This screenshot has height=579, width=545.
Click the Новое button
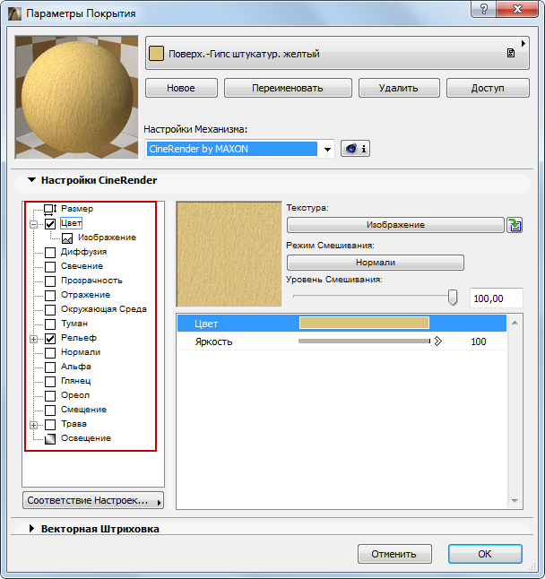pos(181,88)
